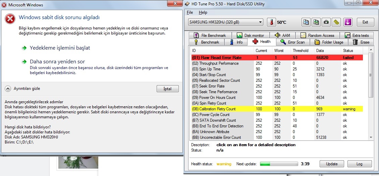Switch to the Random Access tab
This screenshot has height=176, width=379.
click(x=317, y=35)
